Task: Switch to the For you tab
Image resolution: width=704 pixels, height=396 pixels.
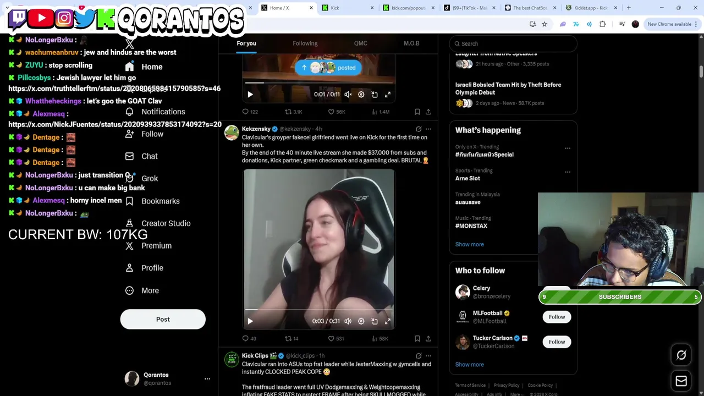Action: coord(246,43)
